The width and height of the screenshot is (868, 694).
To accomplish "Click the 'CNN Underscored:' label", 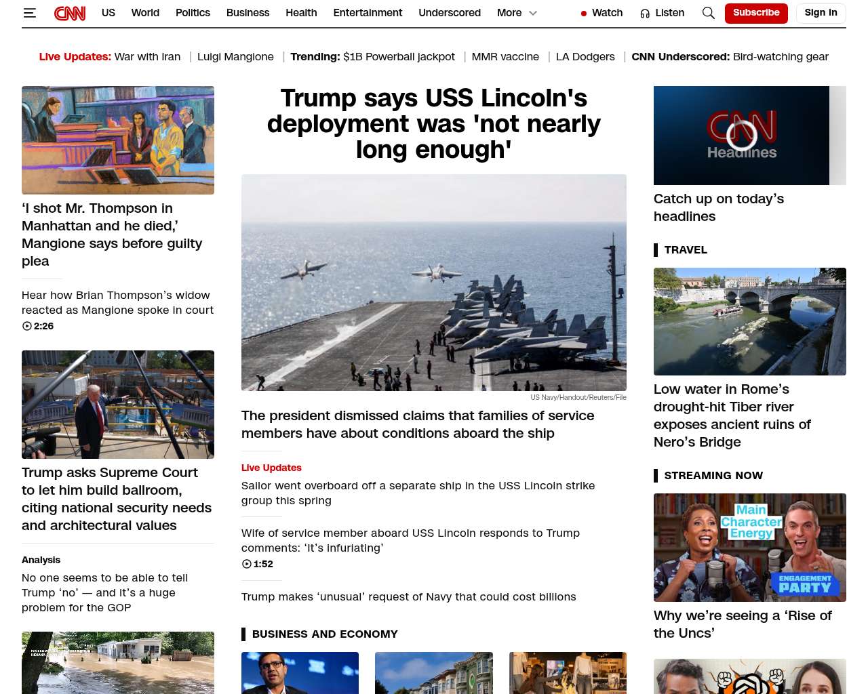I will [x=681, y=57].
